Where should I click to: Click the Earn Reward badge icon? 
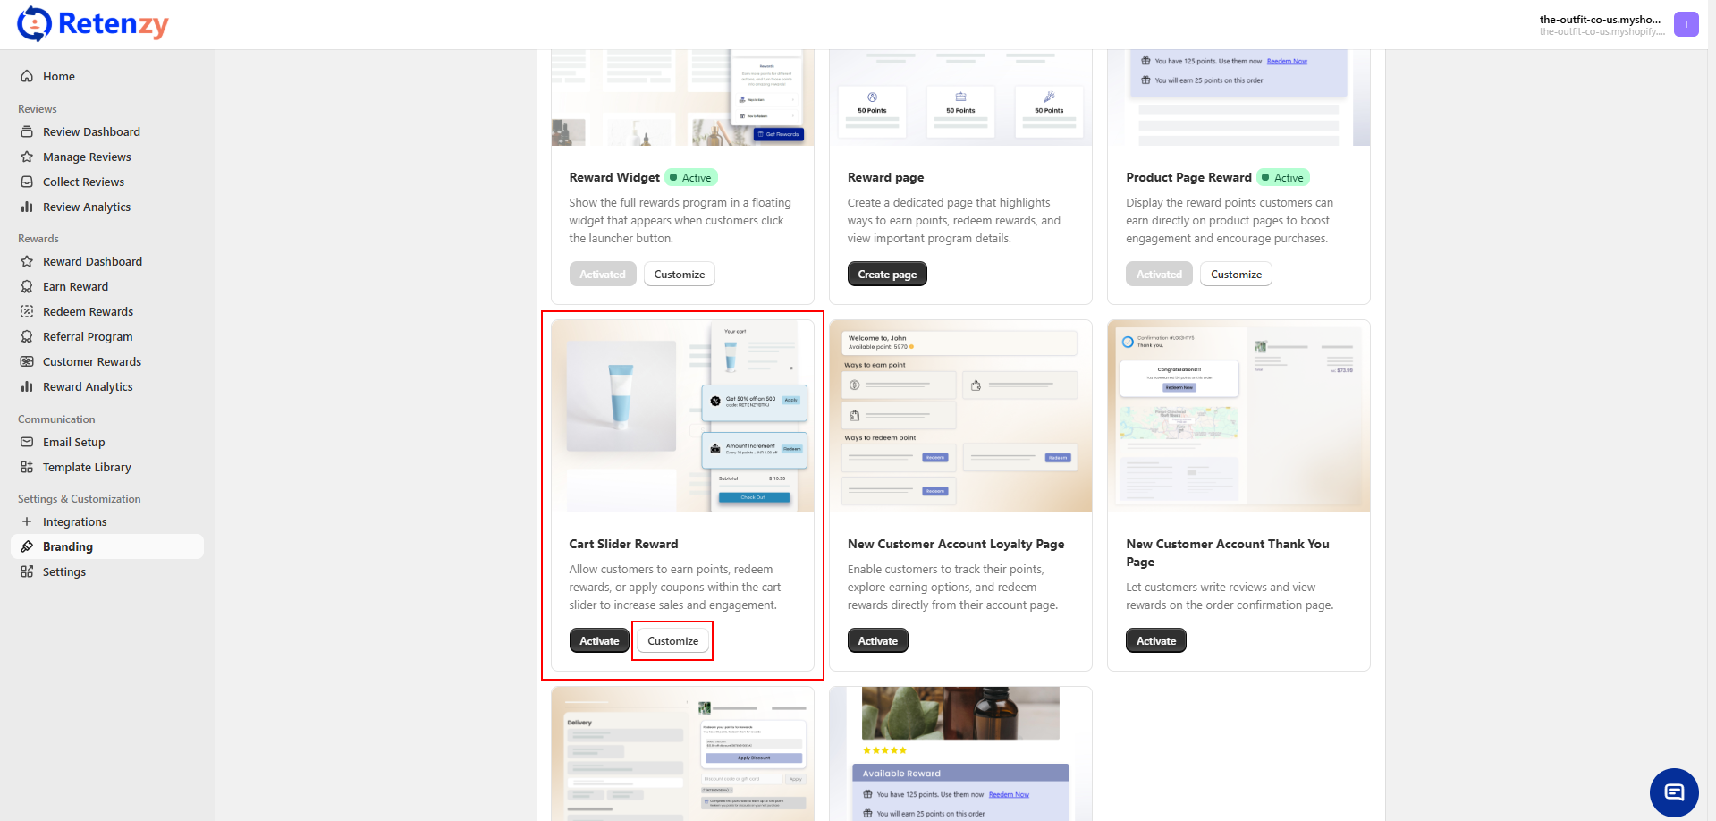click(x=27, y=286)
